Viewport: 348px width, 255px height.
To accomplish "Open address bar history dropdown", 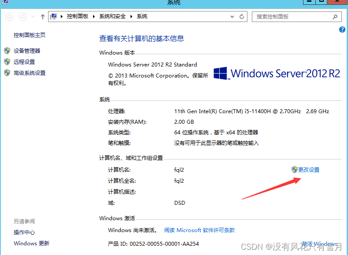I will (x=232, y=17).
